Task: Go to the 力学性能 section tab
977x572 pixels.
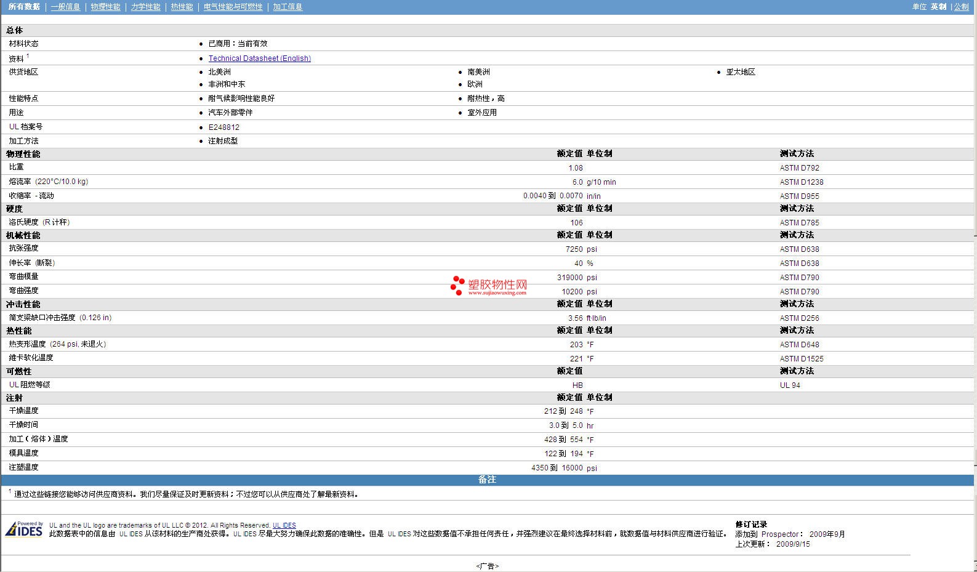Action: [145, 7]
